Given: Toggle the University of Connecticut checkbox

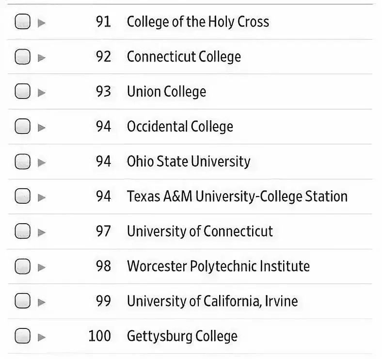Looking at the screenshot, I should tap(22, 231).
